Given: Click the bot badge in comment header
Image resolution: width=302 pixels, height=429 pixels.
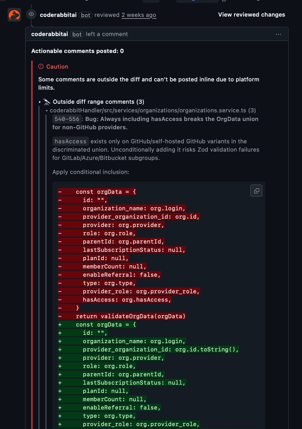Looking at the screenshot, I should point(77,34).
